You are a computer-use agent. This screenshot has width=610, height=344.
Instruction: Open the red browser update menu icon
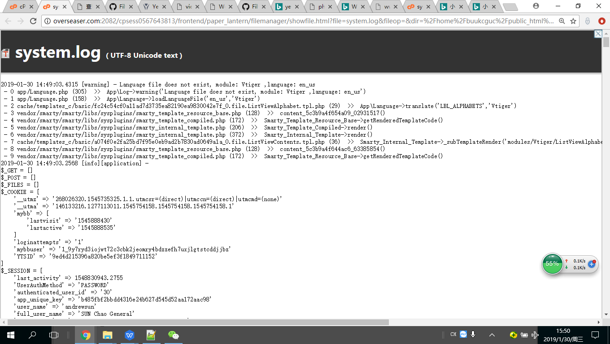[x=601, y=21]
